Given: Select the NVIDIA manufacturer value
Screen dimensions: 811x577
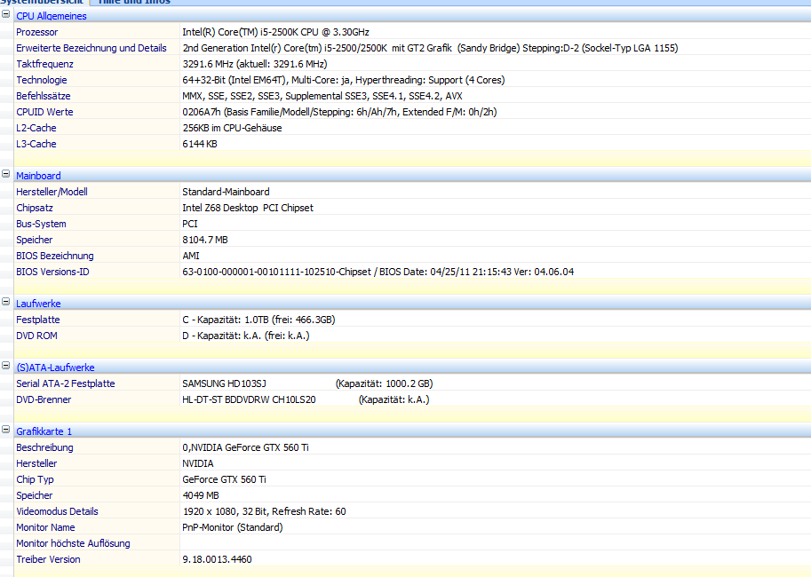Looking at the screenshot, I should pos(197,463).
